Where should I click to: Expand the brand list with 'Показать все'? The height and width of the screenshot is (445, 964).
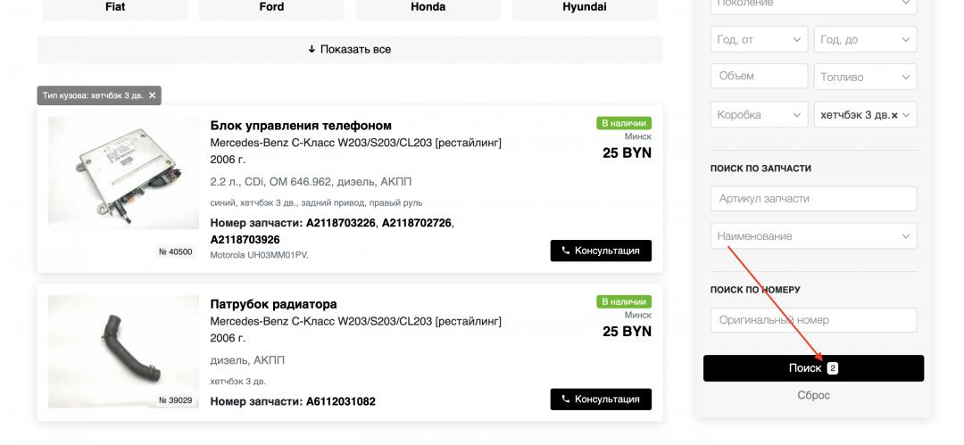point(350,49)
